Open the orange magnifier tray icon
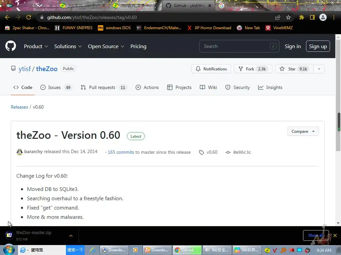The height and width of the screenshot is (255, 341). 283,250
